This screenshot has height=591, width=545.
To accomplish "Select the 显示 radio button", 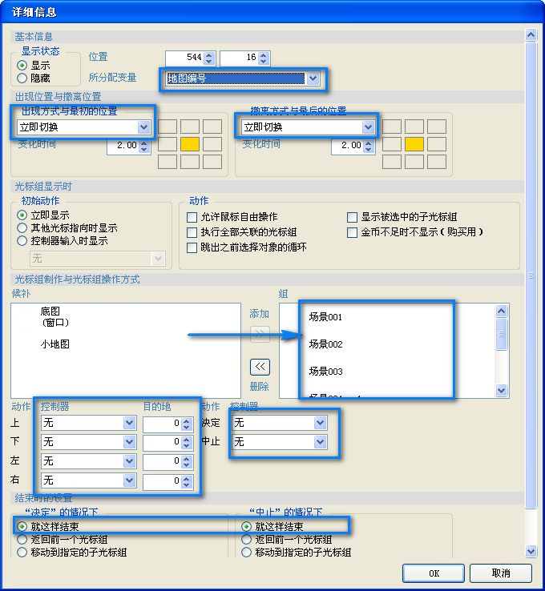I will (22, 65).
